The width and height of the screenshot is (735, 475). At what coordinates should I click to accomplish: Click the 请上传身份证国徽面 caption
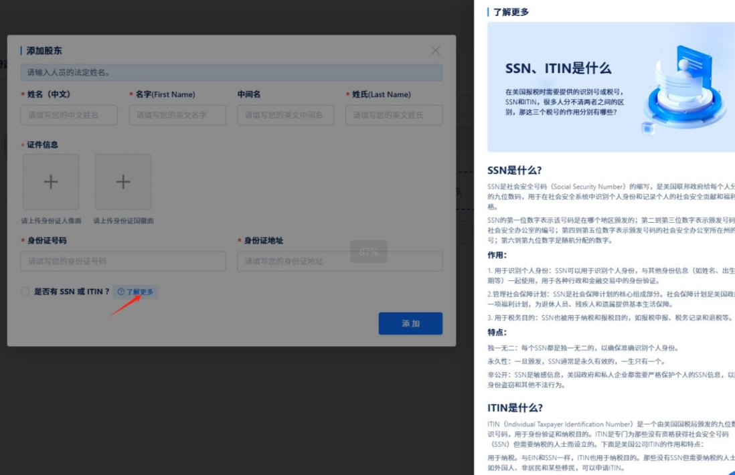pyautogui.click(x=123, y=221)
